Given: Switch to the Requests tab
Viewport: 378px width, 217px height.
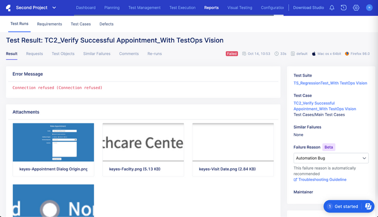Looking at the screenshot, I should click(34, 54).
